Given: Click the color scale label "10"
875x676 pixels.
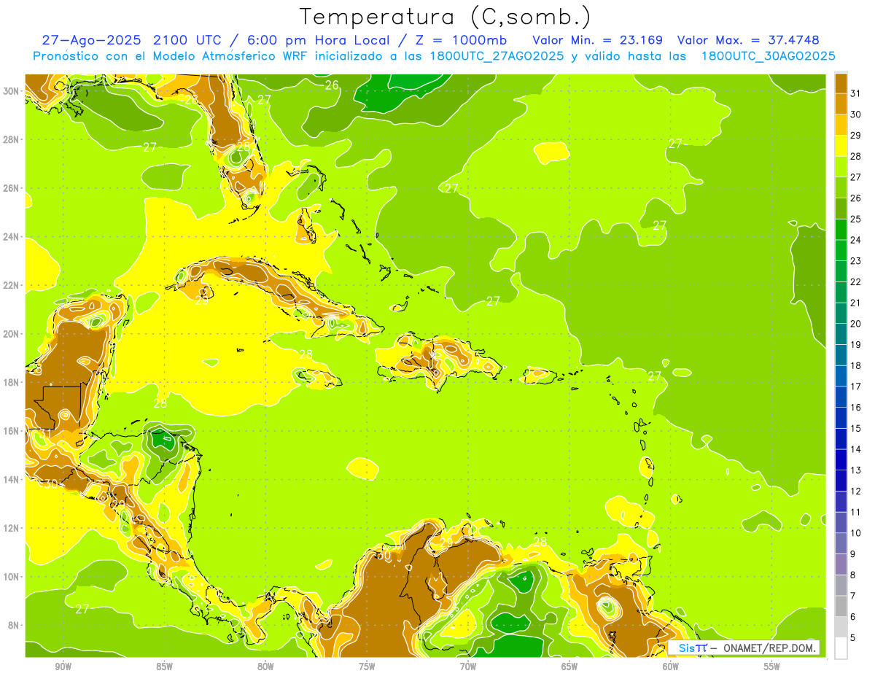Looking at the screenshot, I should (856, 533).
